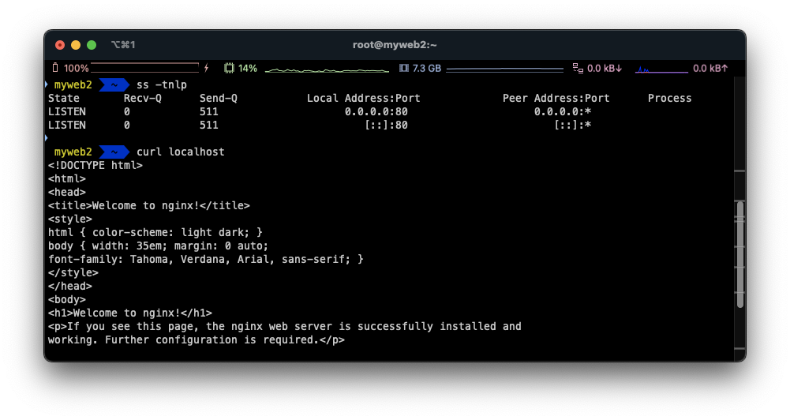
Task: Click the '0.0.0.0:*' peer address
Action: pyautogui.click(x=562, y=111)
